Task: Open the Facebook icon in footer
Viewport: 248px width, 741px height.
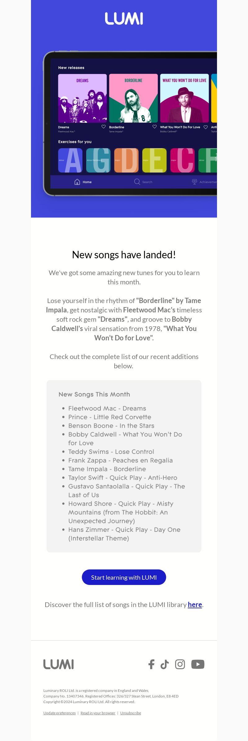Action: [x=151, y=664]
